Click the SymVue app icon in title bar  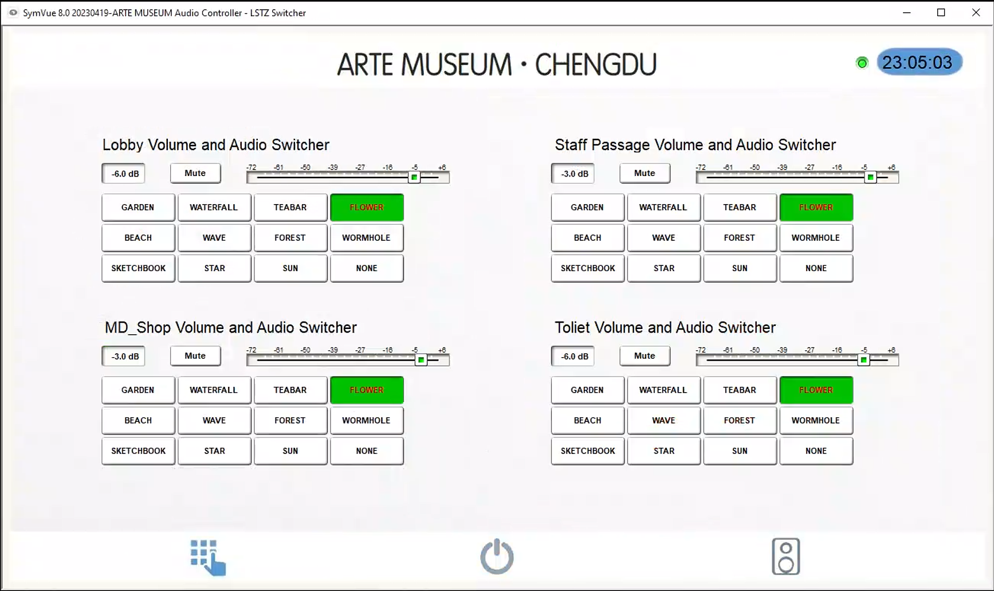tap(13, 13)
